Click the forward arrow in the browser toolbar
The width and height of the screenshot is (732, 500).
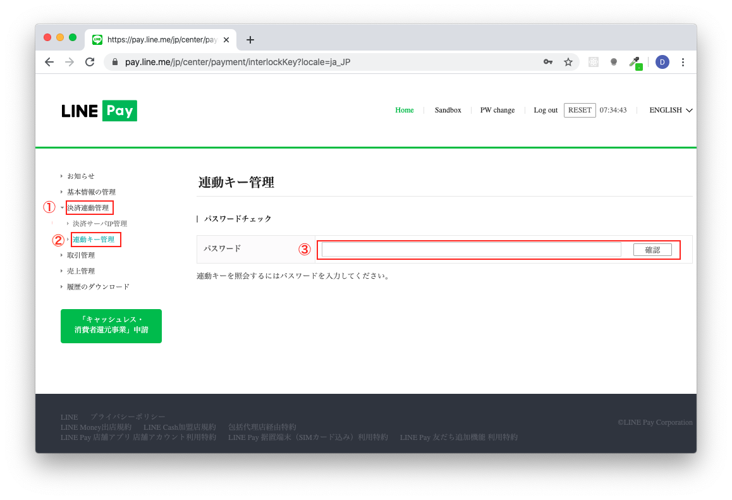70,62
